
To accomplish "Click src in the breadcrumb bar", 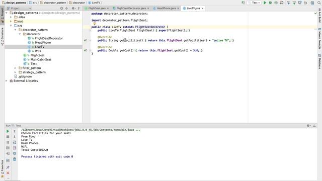I will pyautogui.click(x=35, y=3).
